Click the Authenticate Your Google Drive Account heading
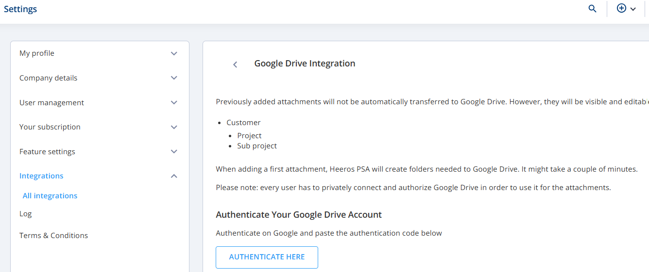This screenshot has width=649, height=272. [x=299, y=215]
